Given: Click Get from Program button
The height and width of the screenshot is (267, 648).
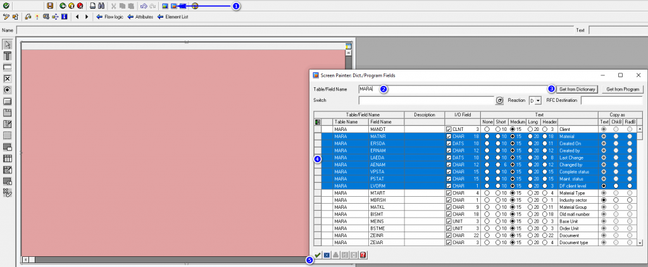Looking at the screenshot, I should pos(623,89).
